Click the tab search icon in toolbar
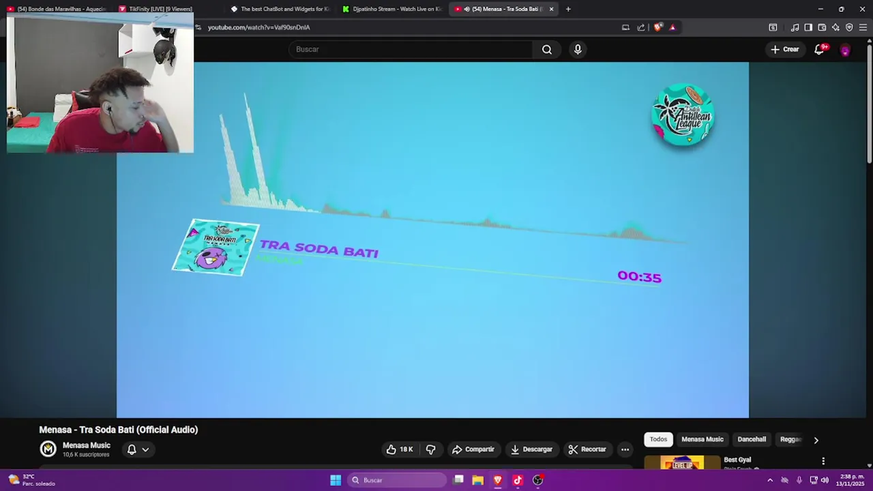 [773, 27]
